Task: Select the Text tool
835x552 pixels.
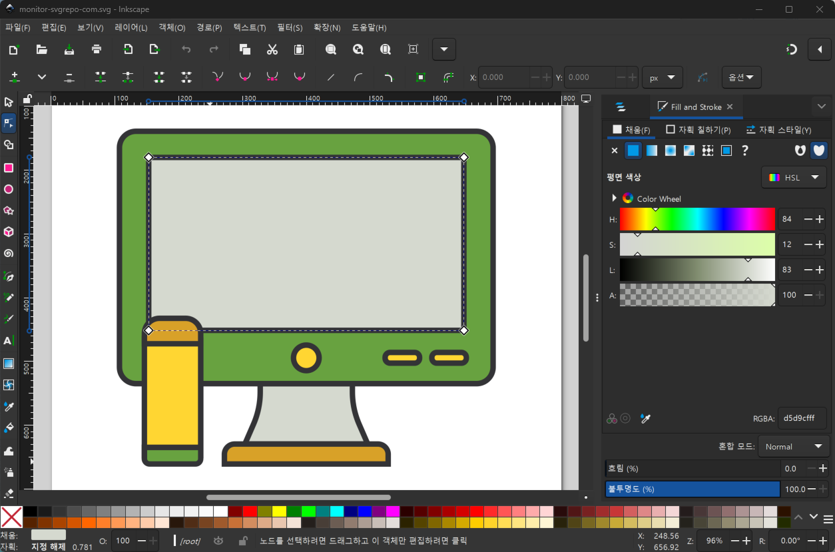Action: 9,341
